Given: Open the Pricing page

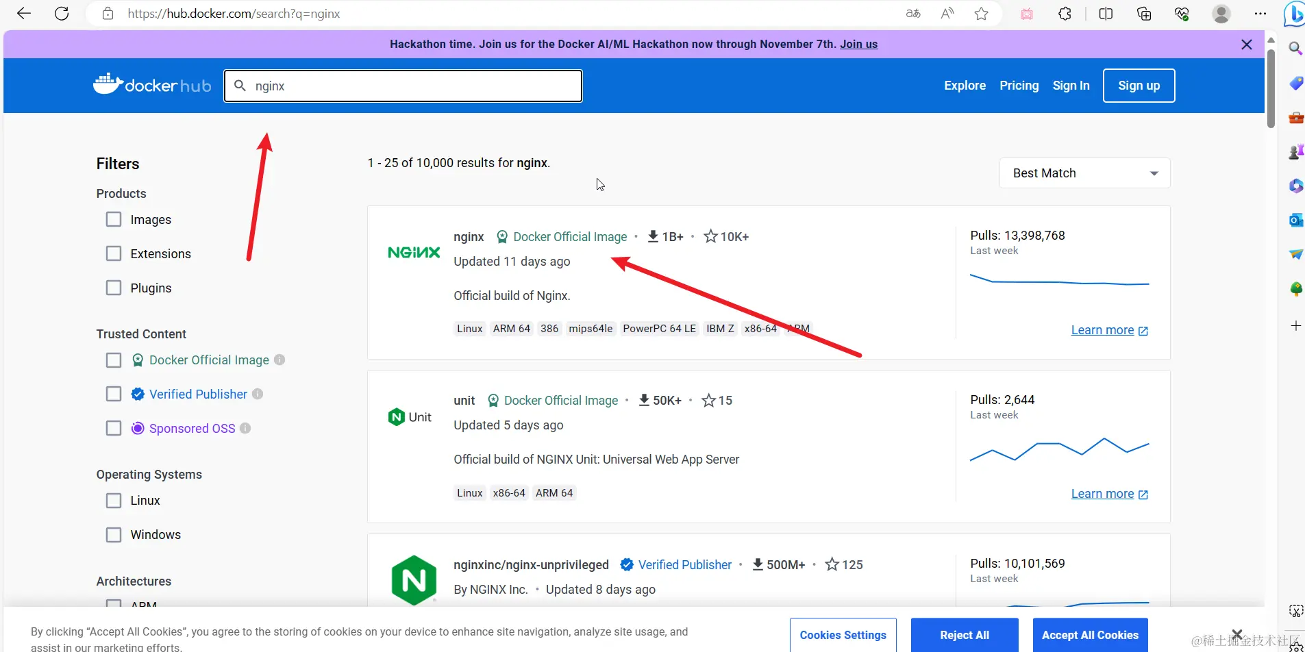Looking at the screenshot, I should click(x=1019, y=86).
